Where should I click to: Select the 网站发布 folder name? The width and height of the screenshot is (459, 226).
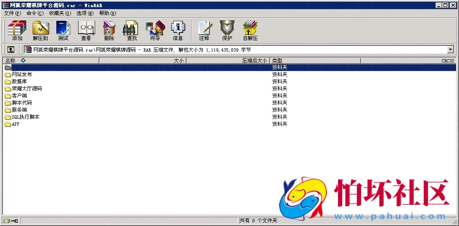pos(22,75)
